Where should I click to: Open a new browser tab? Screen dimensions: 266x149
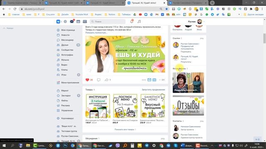(212, 3)
